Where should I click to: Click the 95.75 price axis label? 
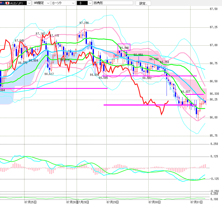point(214,136)
